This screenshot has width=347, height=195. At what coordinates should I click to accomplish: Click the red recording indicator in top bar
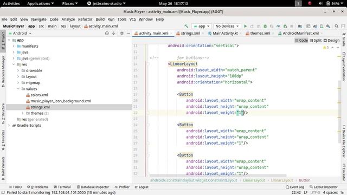tap(310, 3)
